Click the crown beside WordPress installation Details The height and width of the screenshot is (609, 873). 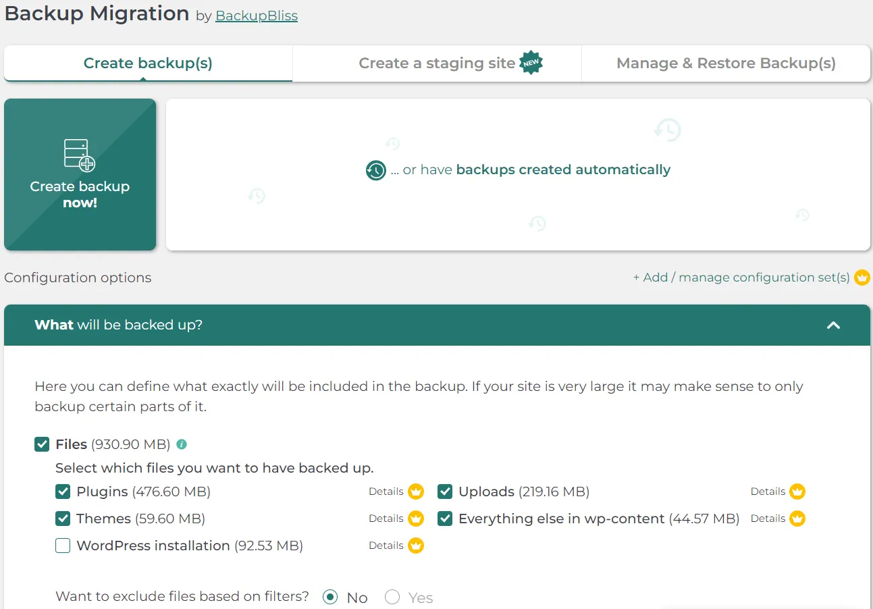coord(415,546)
